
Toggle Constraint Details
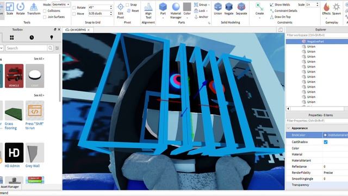[x=284, y=11]
